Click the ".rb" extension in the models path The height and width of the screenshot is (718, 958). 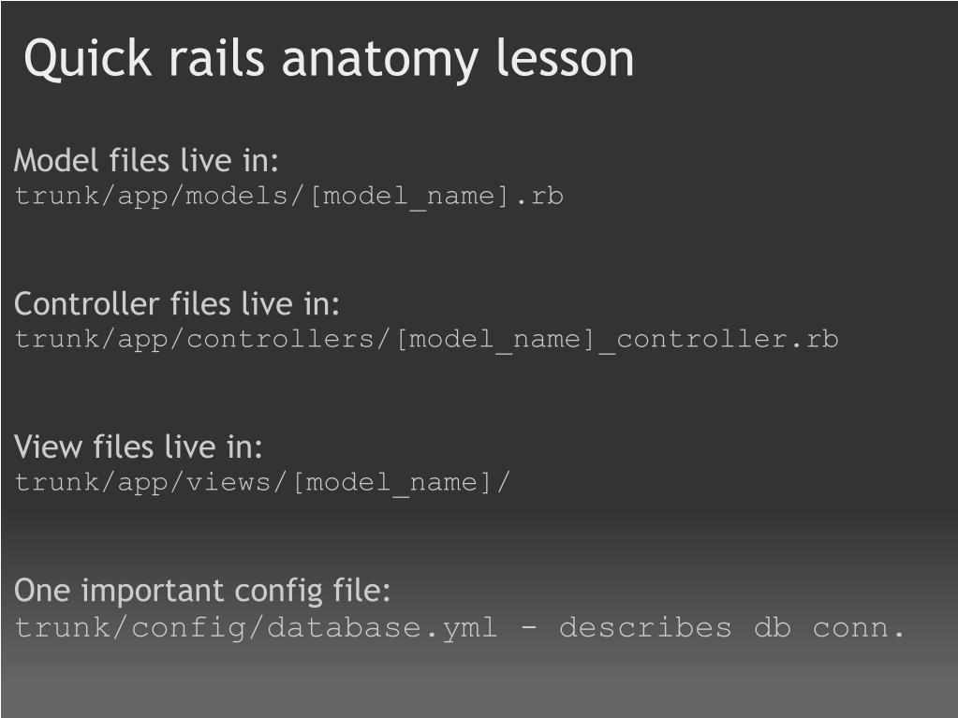click(x=539, y=197)
